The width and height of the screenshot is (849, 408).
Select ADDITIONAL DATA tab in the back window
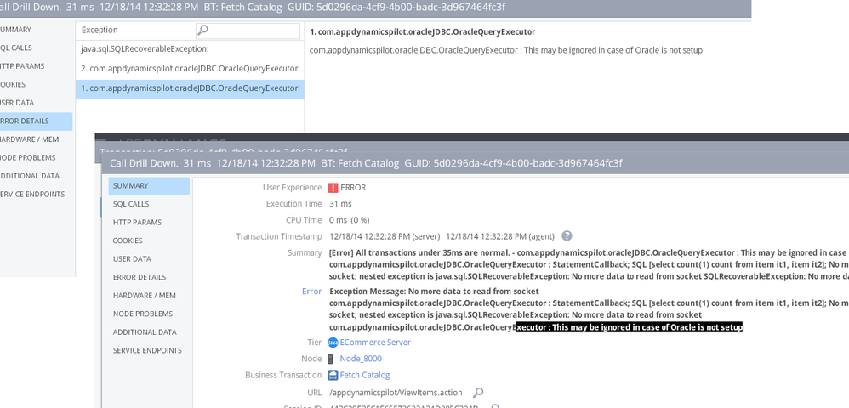click(36, 176)
